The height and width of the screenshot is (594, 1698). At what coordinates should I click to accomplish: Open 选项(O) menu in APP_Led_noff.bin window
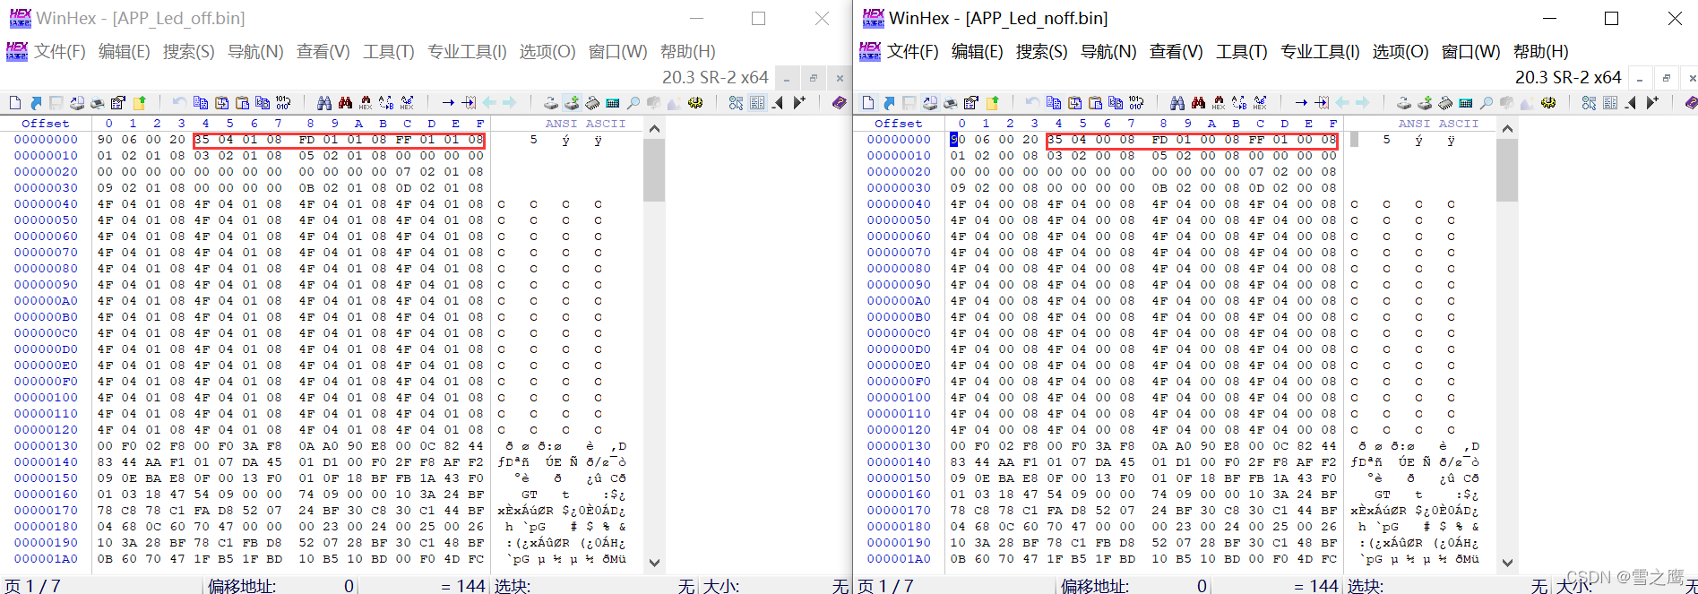1401,51
